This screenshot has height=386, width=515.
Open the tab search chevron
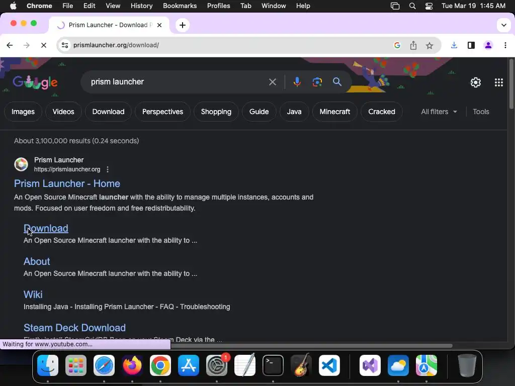click(503, 25)
